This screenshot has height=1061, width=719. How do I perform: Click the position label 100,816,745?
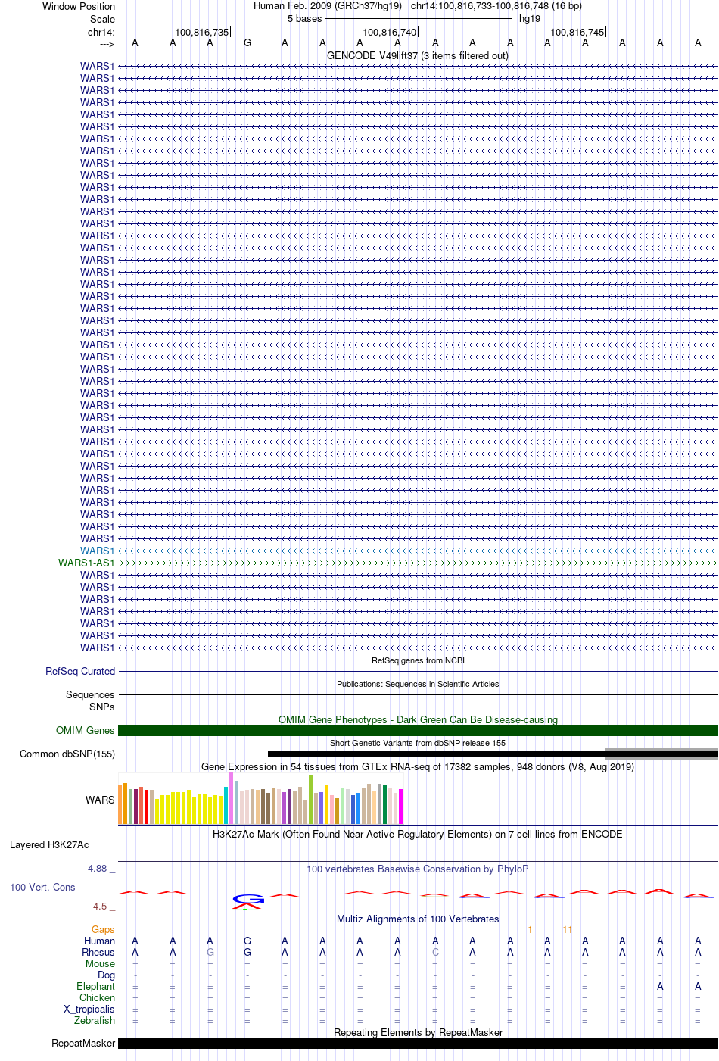click(577, 33)
